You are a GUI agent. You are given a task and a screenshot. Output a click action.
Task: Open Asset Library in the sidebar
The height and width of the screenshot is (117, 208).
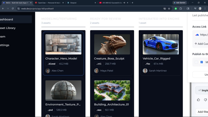point(8,28)
